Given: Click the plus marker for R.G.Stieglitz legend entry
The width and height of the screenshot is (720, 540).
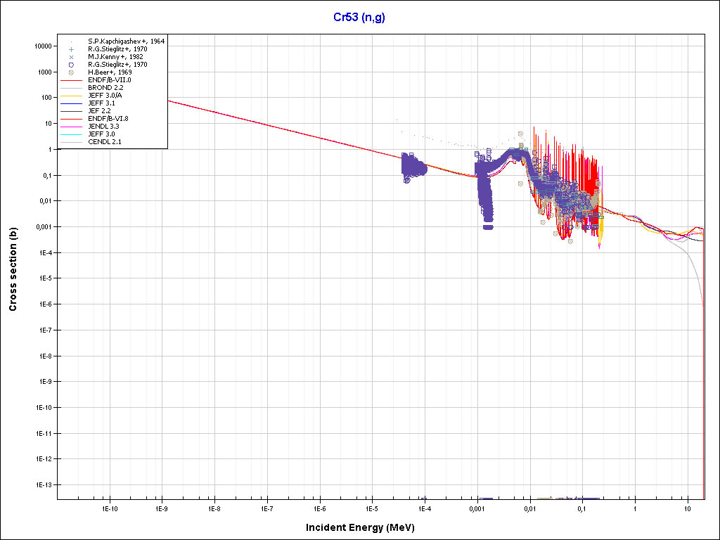Looking at the screenshot, I should tap(71, 49).
